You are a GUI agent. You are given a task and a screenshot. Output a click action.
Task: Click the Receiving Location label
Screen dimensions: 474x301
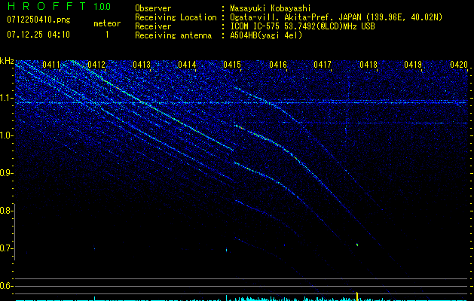point(176,17)
